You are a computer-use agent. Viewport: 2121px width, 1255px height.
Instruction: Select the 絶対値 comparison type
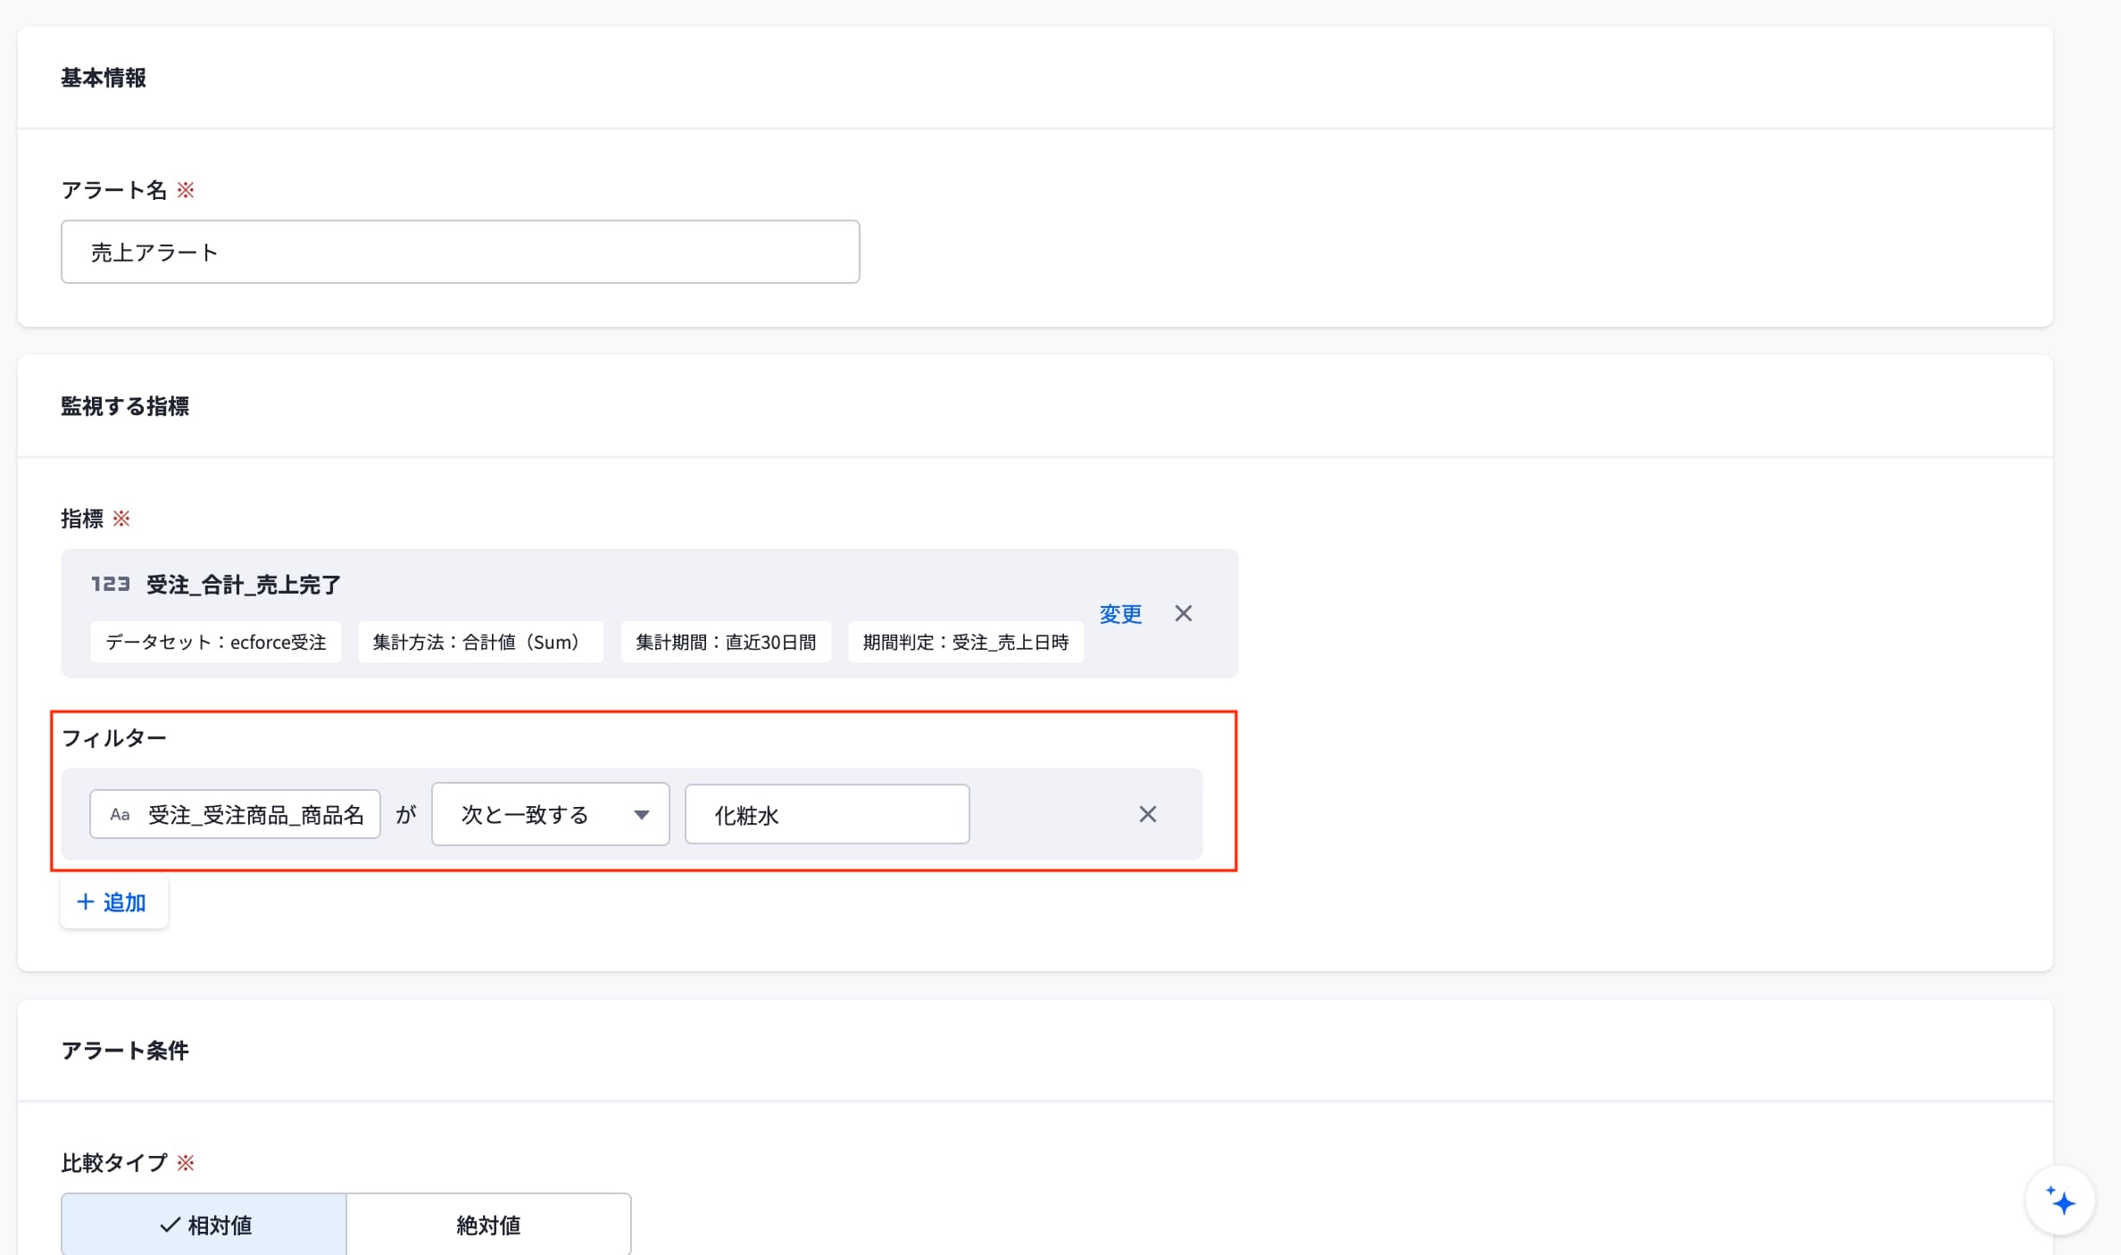(x=488, y=1225)
